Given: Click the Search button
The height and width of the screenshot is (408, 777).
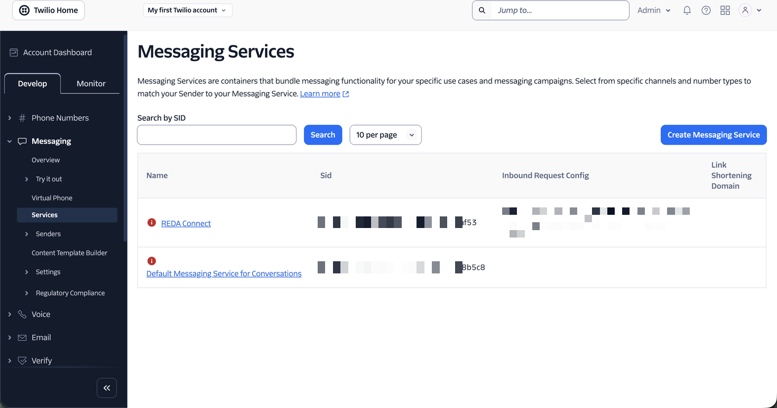Looking at the screenshot, I should (x=323, y=135).
